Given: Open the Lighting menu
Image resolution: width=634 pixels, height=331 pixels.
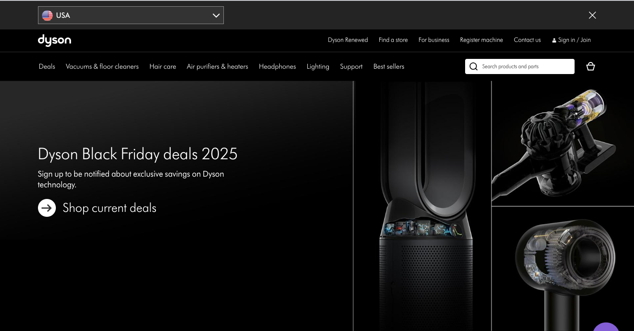Looking at the screenshot, I should click(x=318, y=66).
